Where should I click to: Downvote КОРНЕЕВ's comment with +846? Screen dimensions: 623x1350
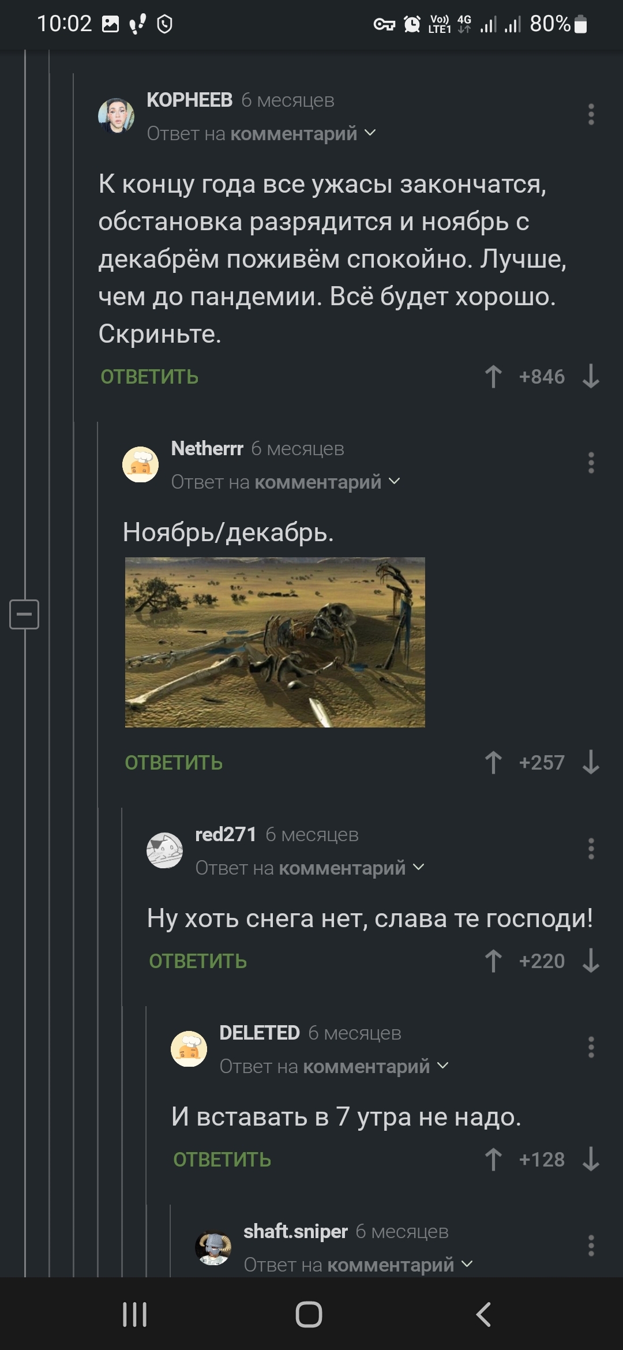[591, 377]
